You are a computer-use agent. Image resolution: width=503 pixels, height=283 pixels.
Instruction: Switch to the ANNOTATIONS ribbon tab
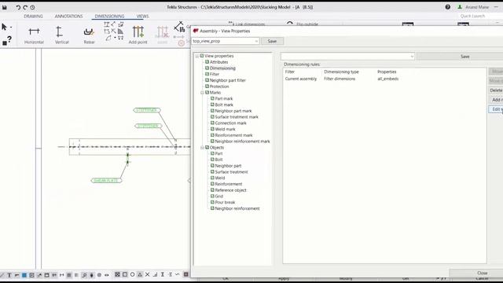68,16
